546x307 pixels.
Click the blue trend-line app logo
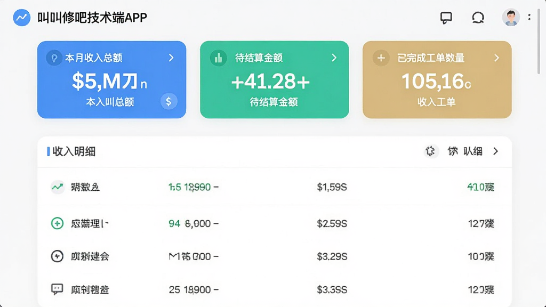[x=21, y=18]
